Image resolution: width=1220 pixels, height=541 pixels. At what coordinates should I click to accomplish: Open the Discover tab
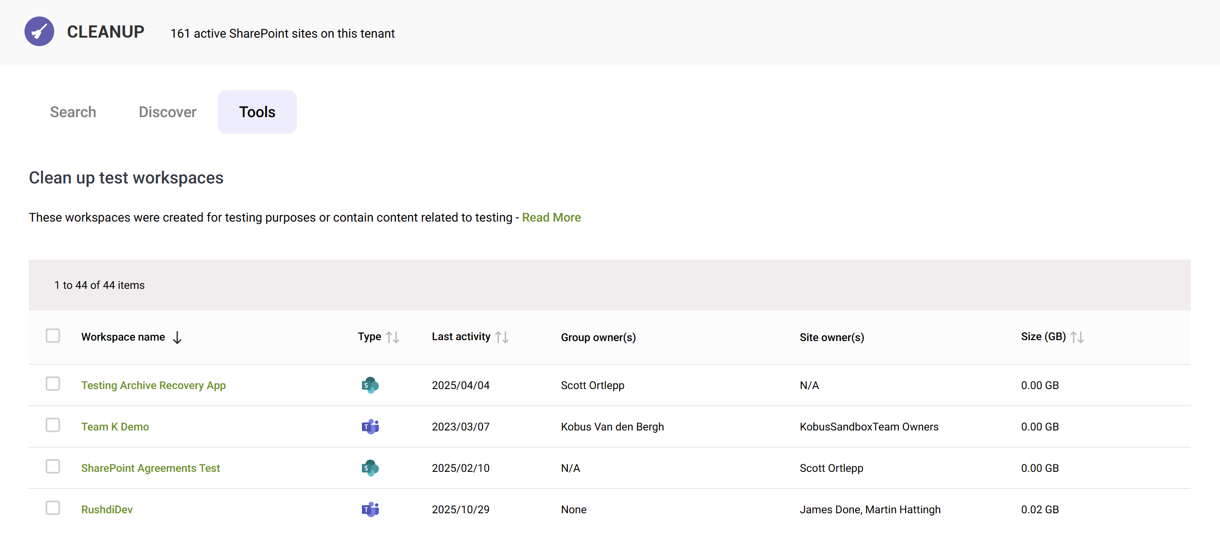point(167,112)
